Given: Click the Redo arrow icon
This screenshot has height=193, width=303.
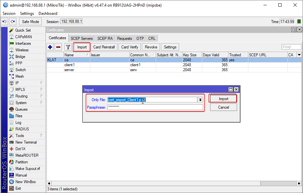Looking at the screenshot, I should (13, 22).
